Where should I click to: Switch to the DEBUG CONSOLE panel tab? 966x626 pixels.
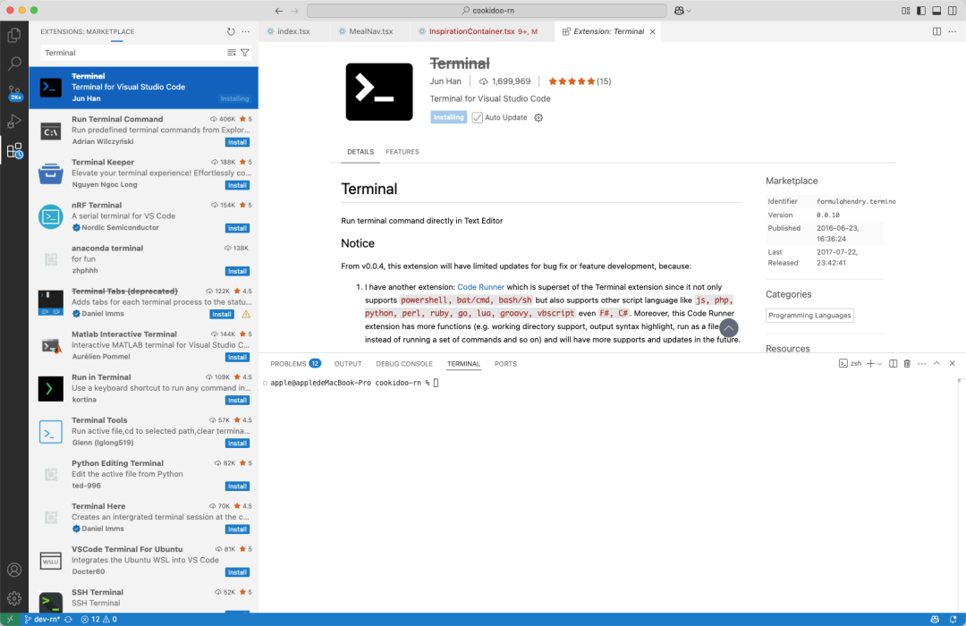click(404, 364)
